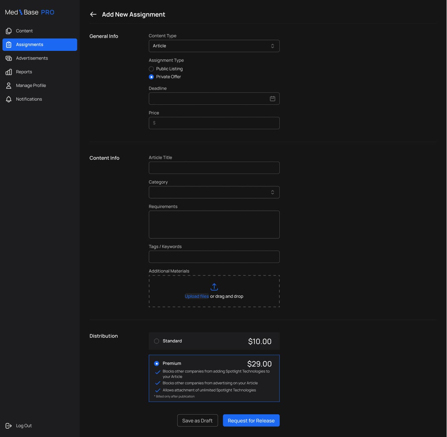The width and height of the screenshot is (447, 437).
Task: Click the Add New Assignment heading
Action: [x=133, y=14]
